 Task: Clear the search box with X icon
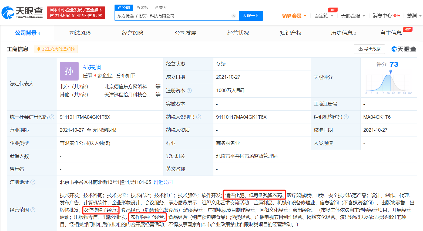[x=234, y=16]
